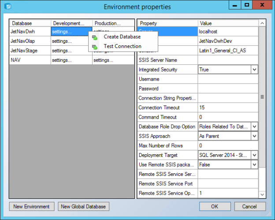This screenshot has width=275, height=220.
Task: Click the scrollbar up arrow in property grid
Action: 262,23
